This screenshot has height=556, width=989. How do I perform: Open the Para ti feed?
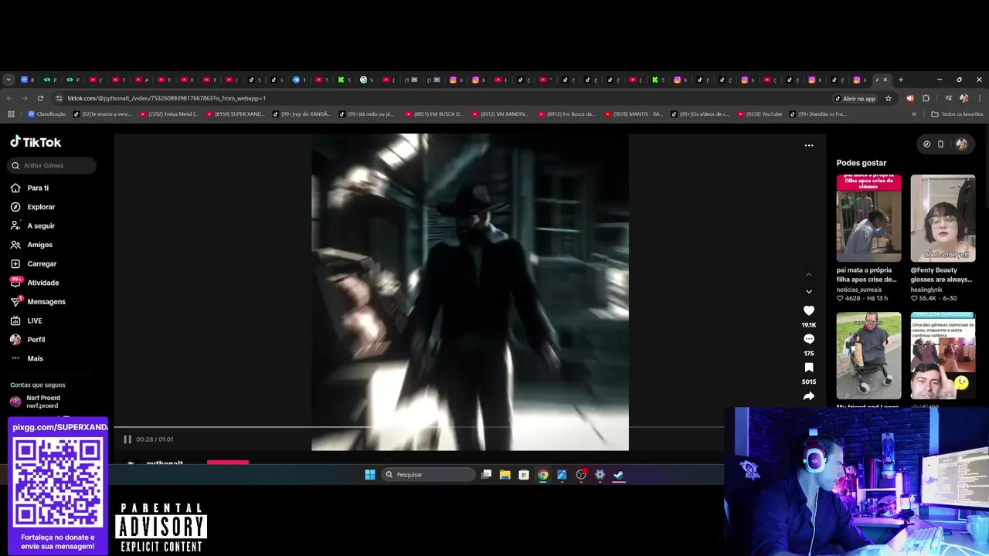[x=38, y=188]
